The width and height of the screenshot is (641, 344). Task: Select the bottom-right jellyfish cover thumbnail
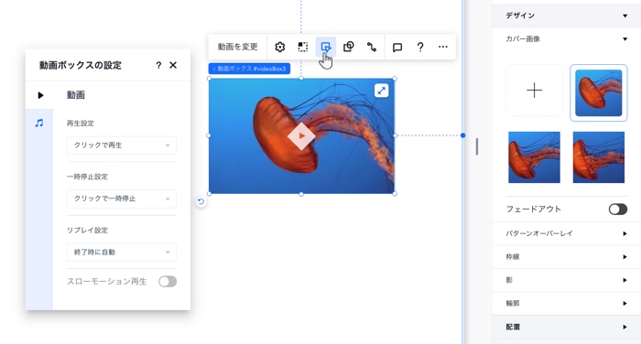599,157
